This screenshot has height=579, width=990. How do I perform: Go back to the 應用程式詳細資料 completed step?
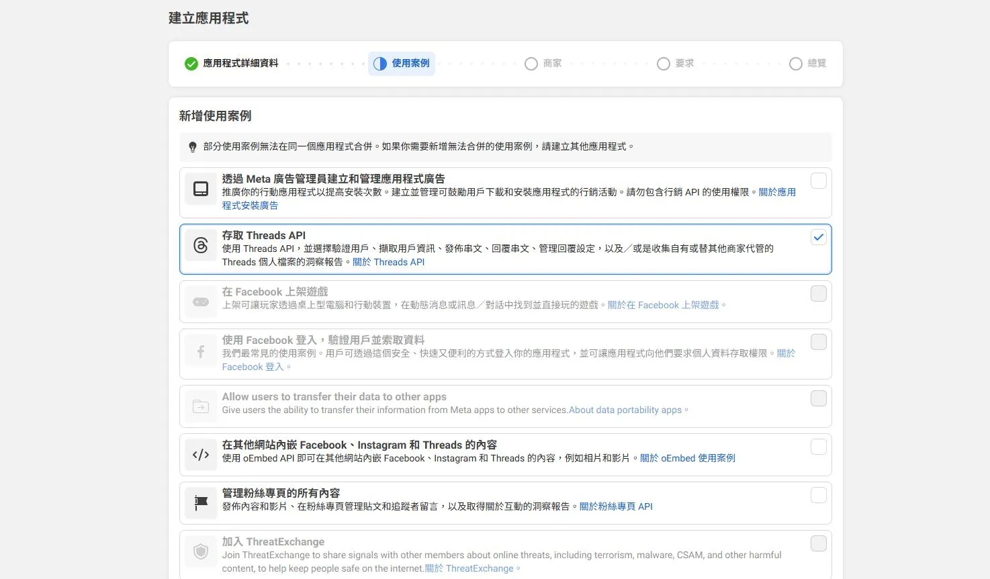[230, 63]
